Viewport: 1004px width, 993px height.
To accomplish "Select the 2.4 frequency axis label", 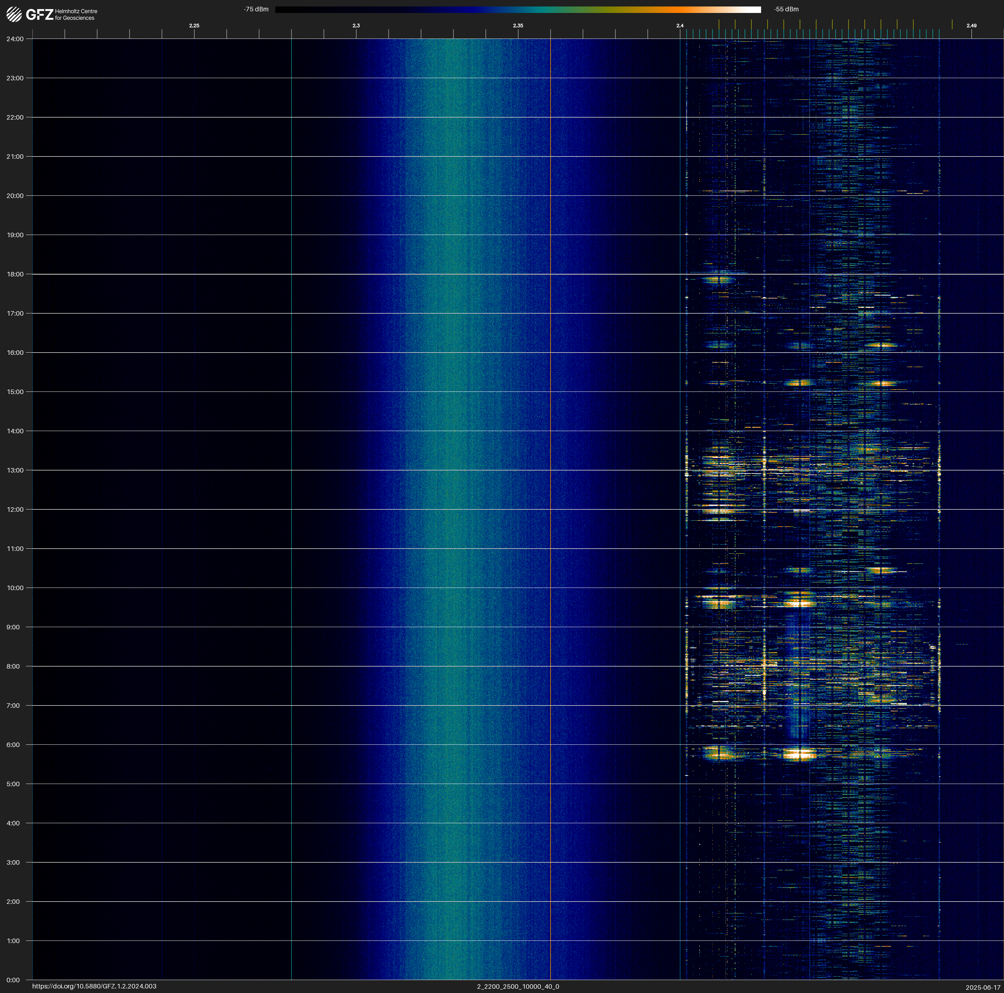I will (x=680, y=26).
